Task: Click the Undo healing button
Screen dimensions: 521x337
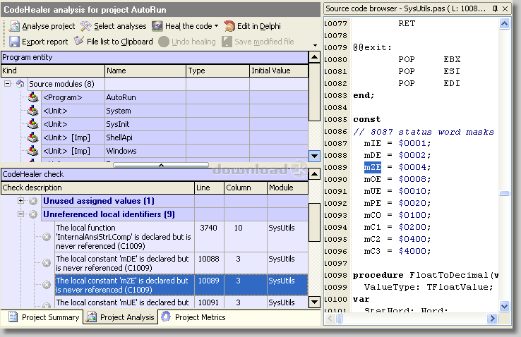Action: coord(187,42)
